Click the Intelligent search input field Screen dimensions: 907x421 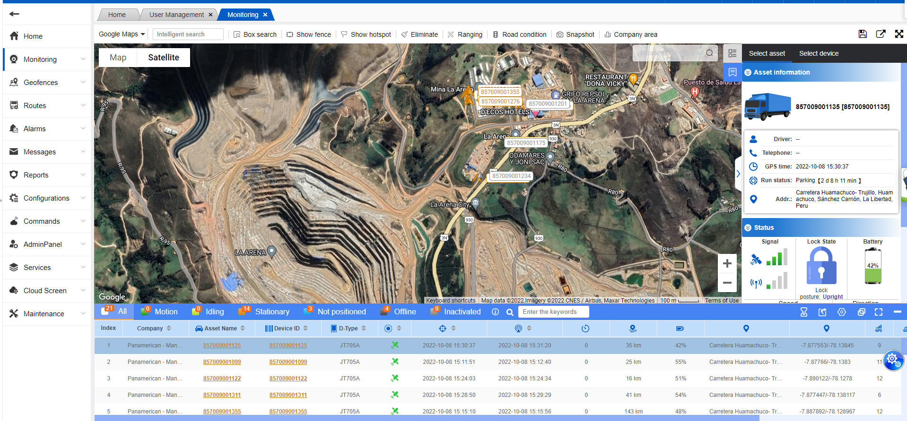point(188,34)
